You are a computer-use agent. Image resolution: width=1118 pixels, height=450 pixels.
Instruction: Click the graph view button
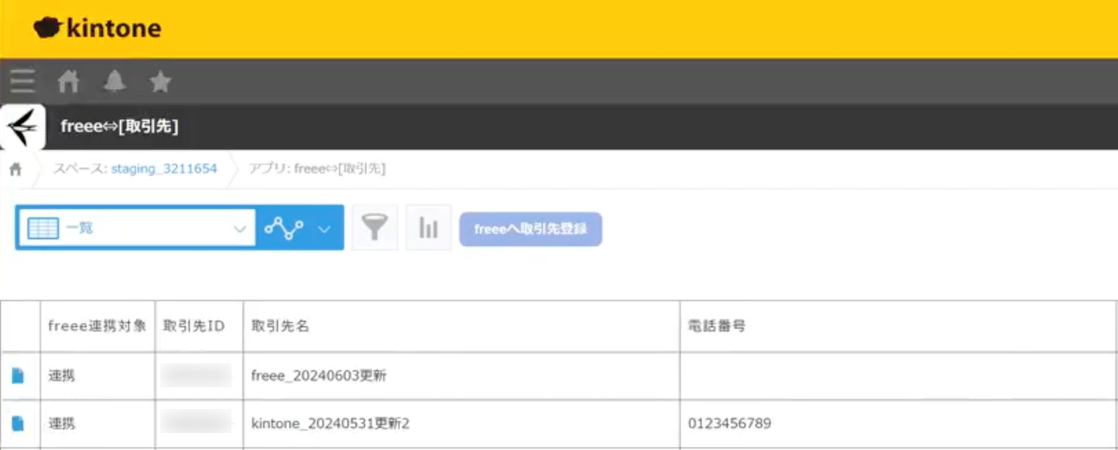(x=283, y=228)
